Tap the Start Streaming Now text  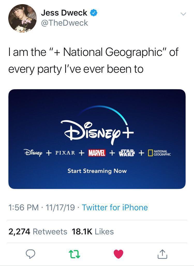(x=97, y=171)
